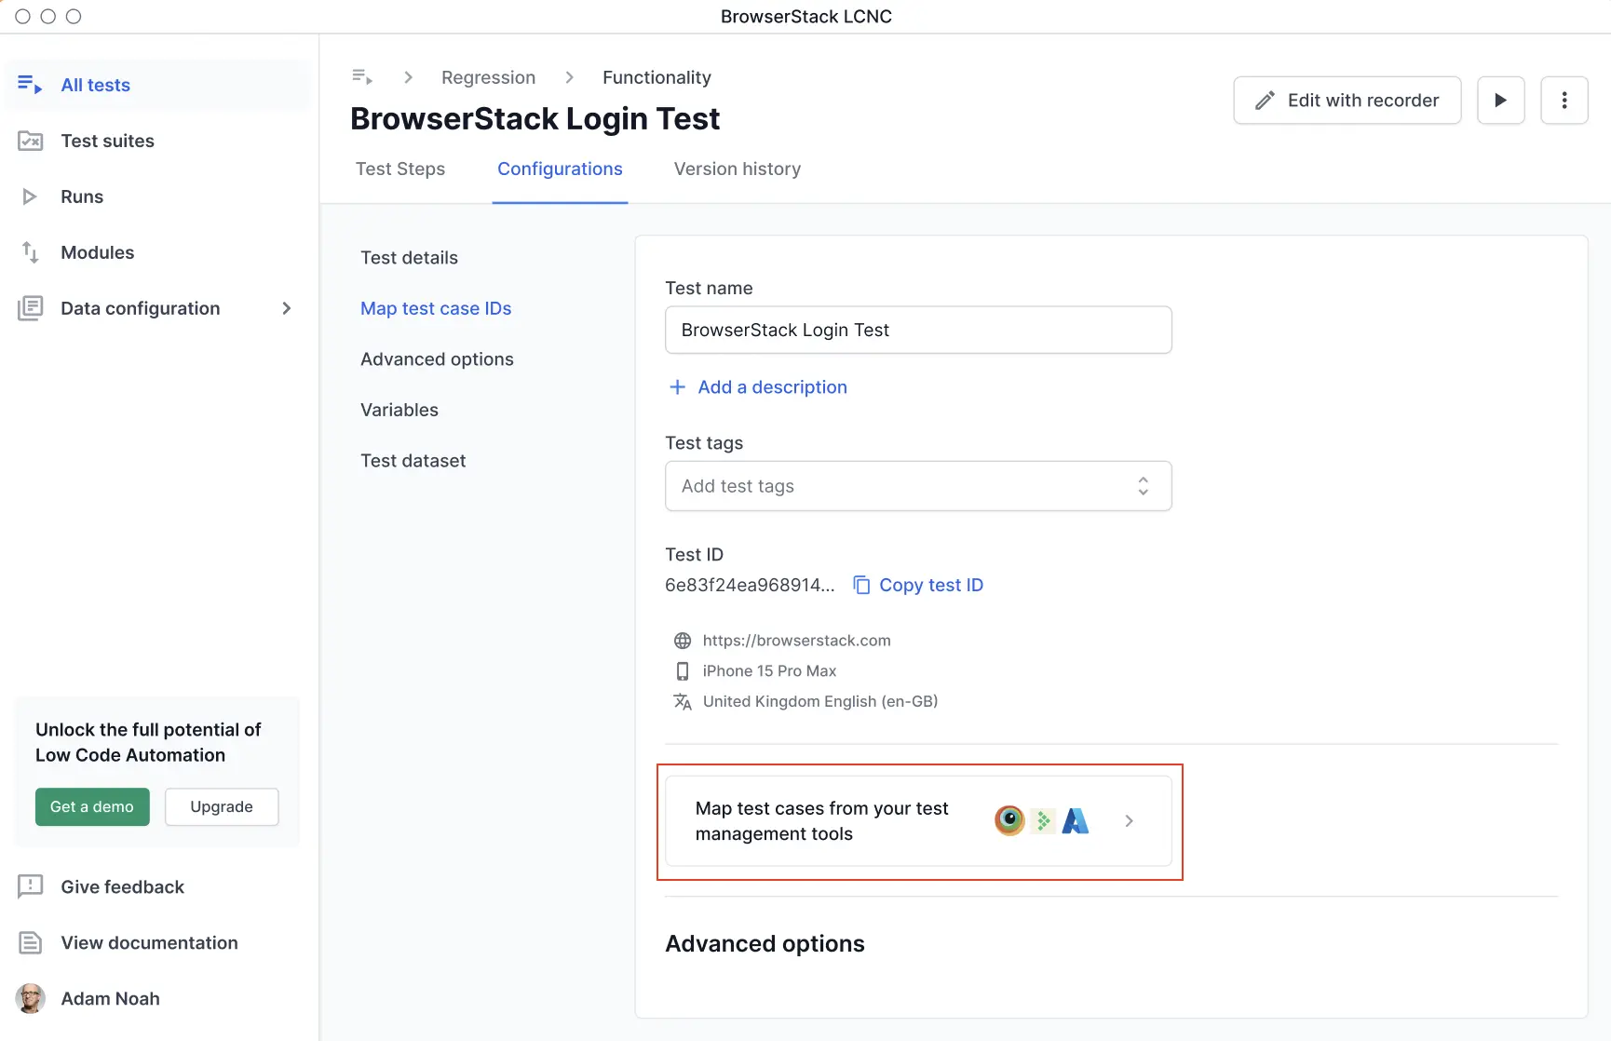1611x1041 pixels.
Task: Click the Modules icon in the sidebar
Action: pyautogui.click(x=30, y=252)
